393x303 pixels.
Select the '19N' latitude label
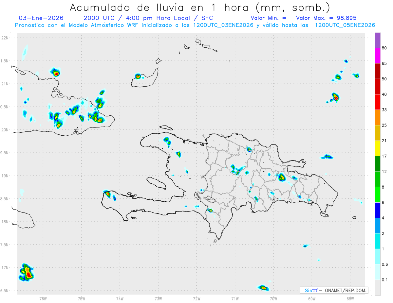click(x=5, y=176)
